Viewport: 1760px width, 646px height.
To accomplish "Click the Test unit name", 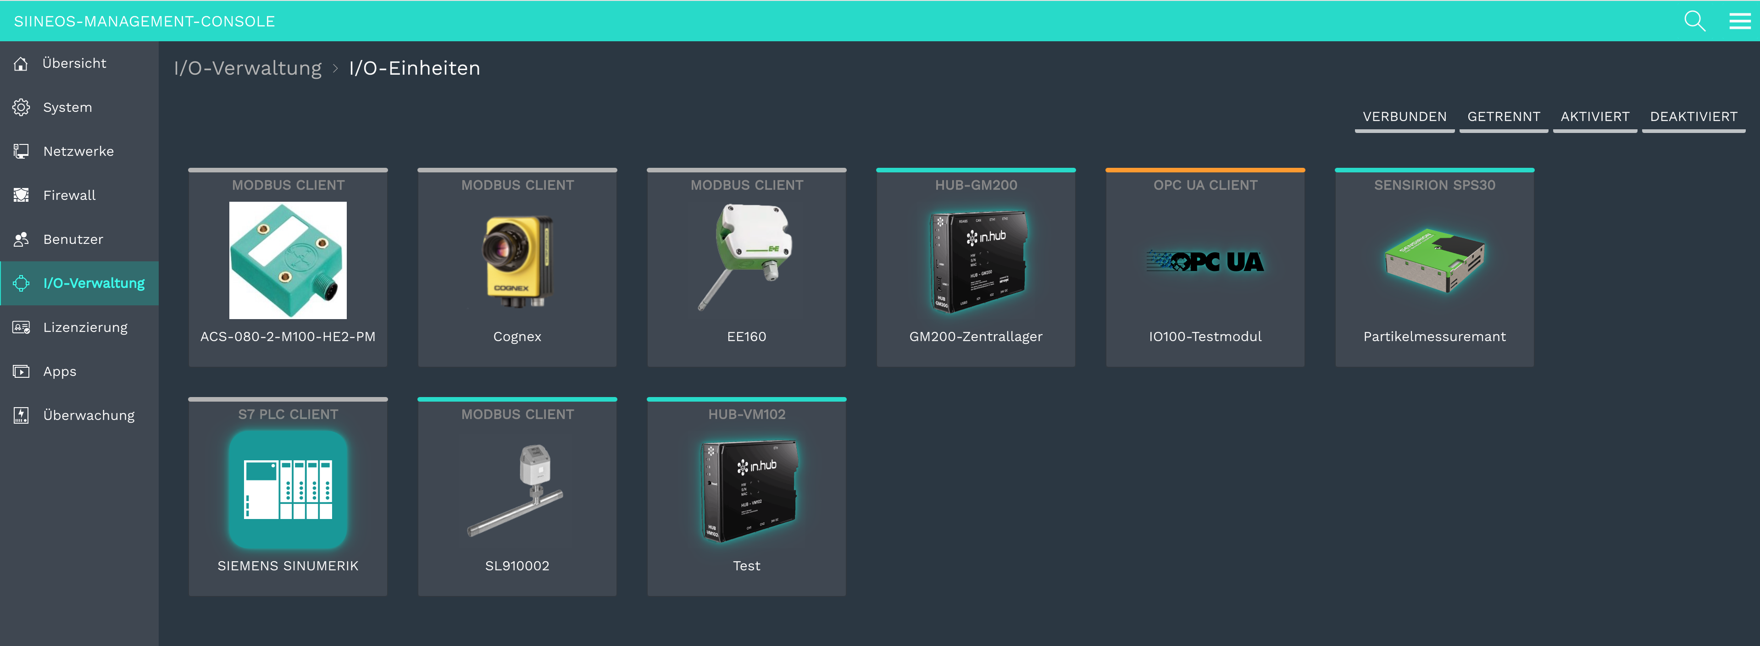I will pyautogui.click(x=746, y=566).
